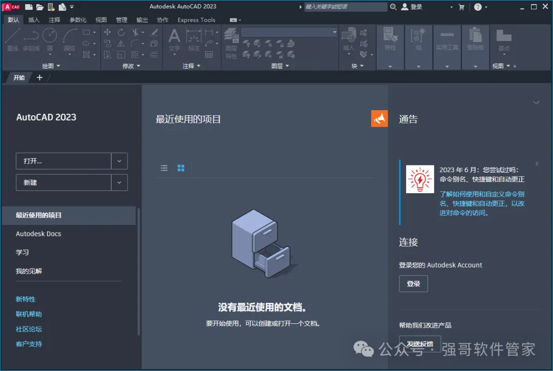Image resolution: width=553 pixels, height=371 pixels.
Task: Select the Arc (圆弧) tool
Action: click(70, 39)
